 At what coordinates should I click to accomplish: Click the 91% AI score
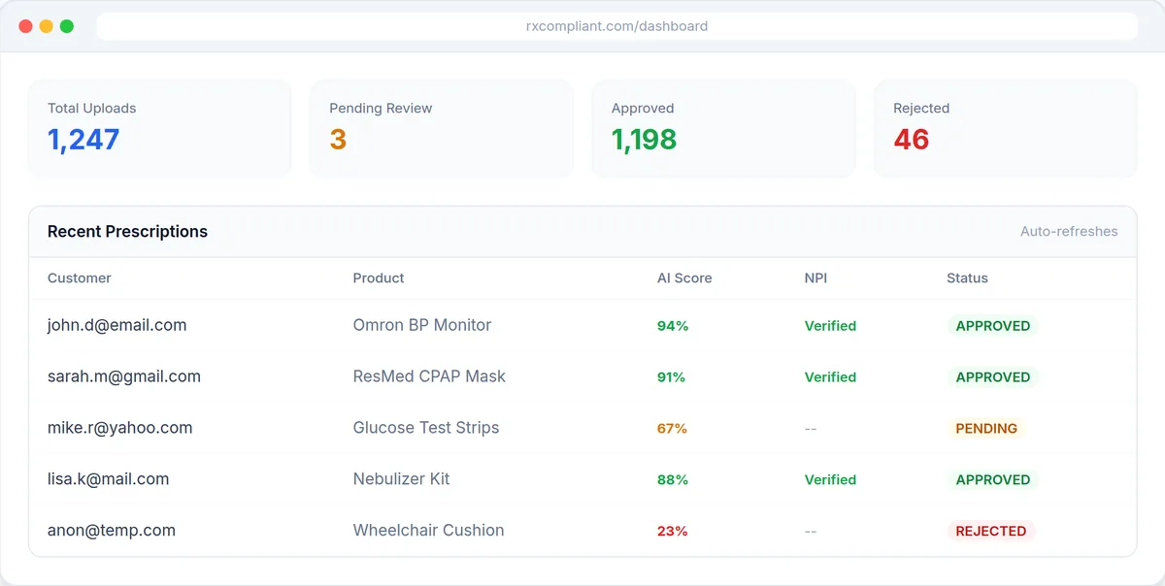point(672,377)
